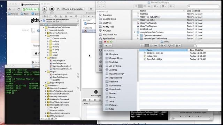Click the step over icon in debug bar
The image size is (223, 125).
(95, 100)
